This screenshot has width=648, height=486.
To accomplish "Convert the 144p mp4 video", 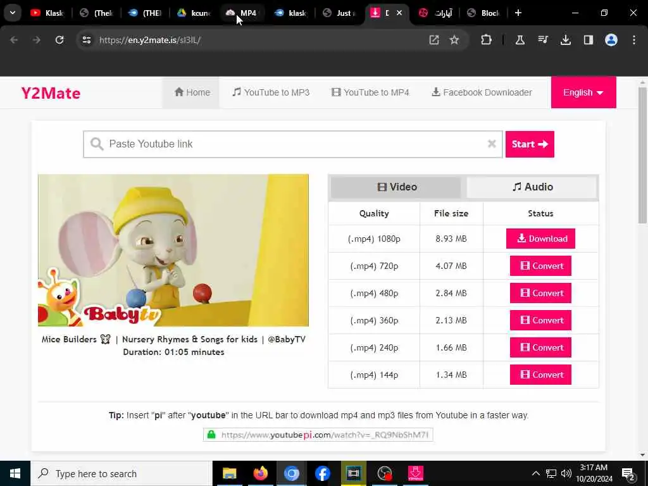I will [x=540, y=375].
